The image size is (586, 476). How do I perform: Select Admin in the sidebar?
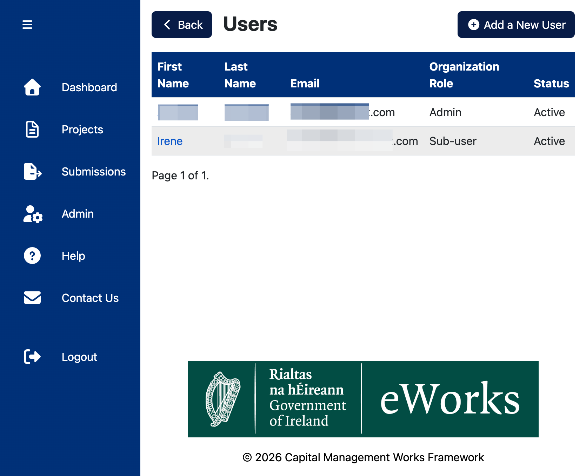pyautogui.click(x=78, y=214)
